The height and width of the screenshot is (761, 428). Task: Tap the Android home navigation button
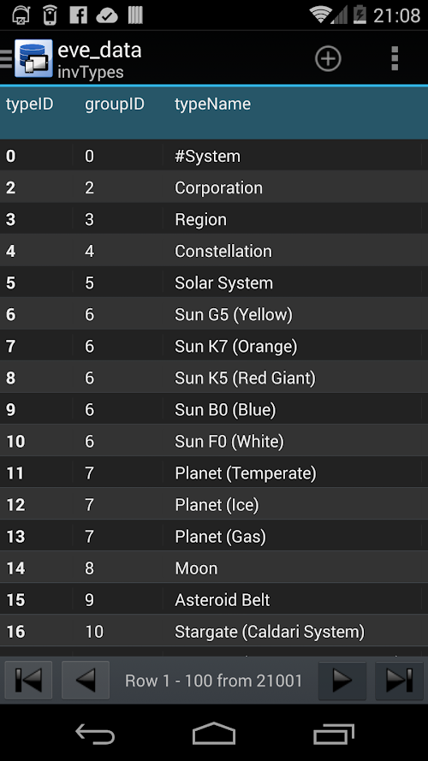click(x=214, y=734)
